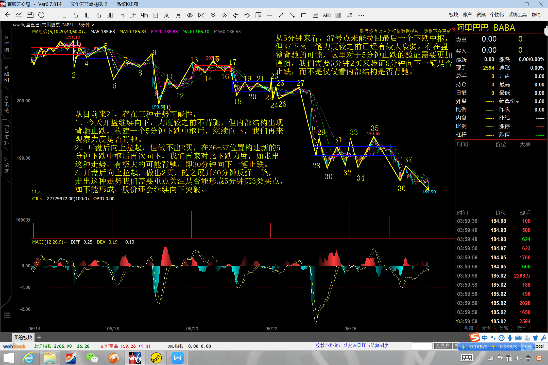Click the gradient color fill swatch tool
The height and width of the screenshot is (365, 548).
338,15
